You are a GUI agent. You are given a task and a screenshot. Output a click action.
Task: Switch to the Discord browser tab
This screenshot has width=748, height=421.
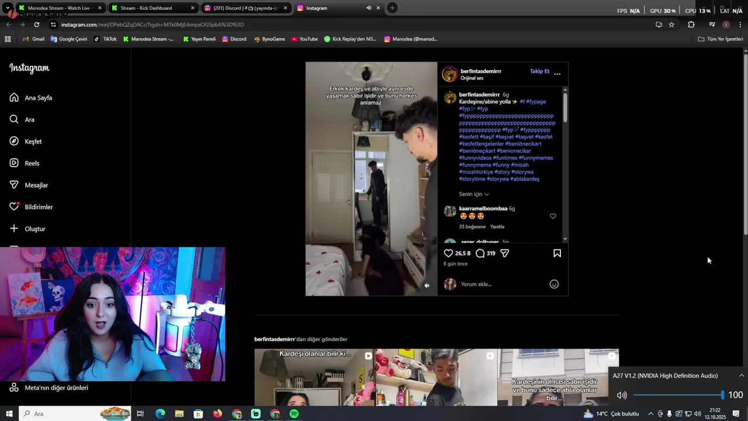pos(245,8)
